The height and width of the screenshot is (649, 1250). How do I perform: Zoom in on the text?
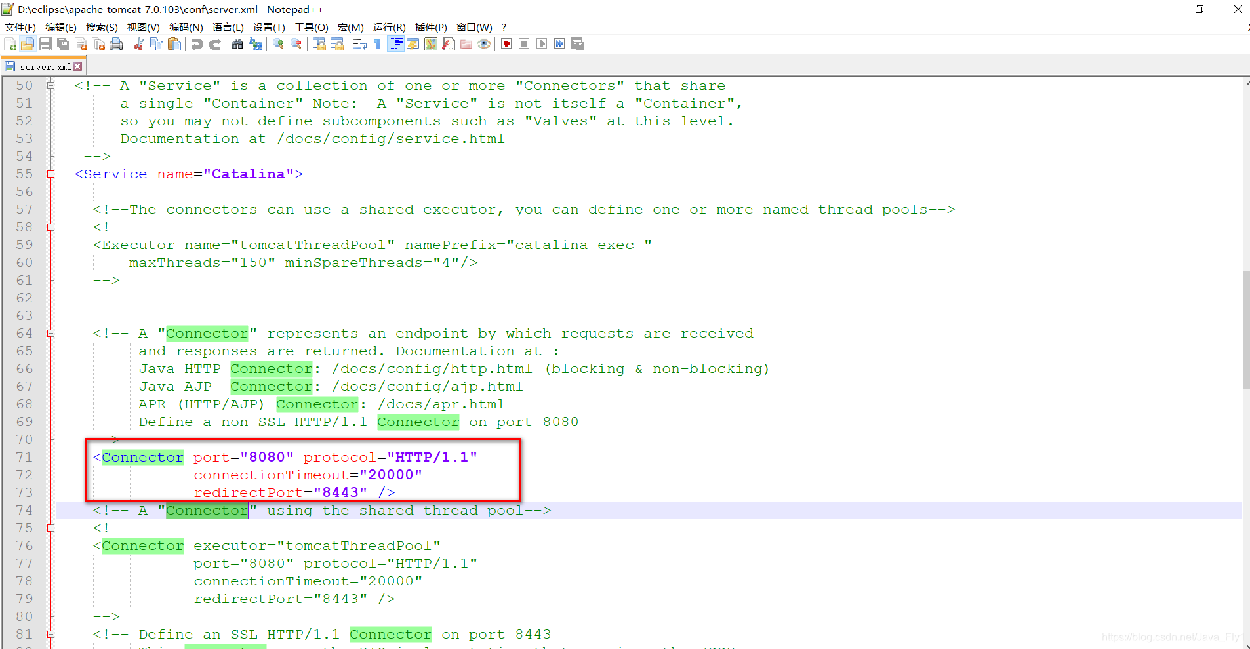pos(279,44)
